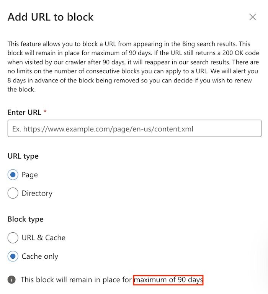Click "This block will remain in place for" note
Screen dimensions: 268x294
pyautogui.click(x=76, y=280)
